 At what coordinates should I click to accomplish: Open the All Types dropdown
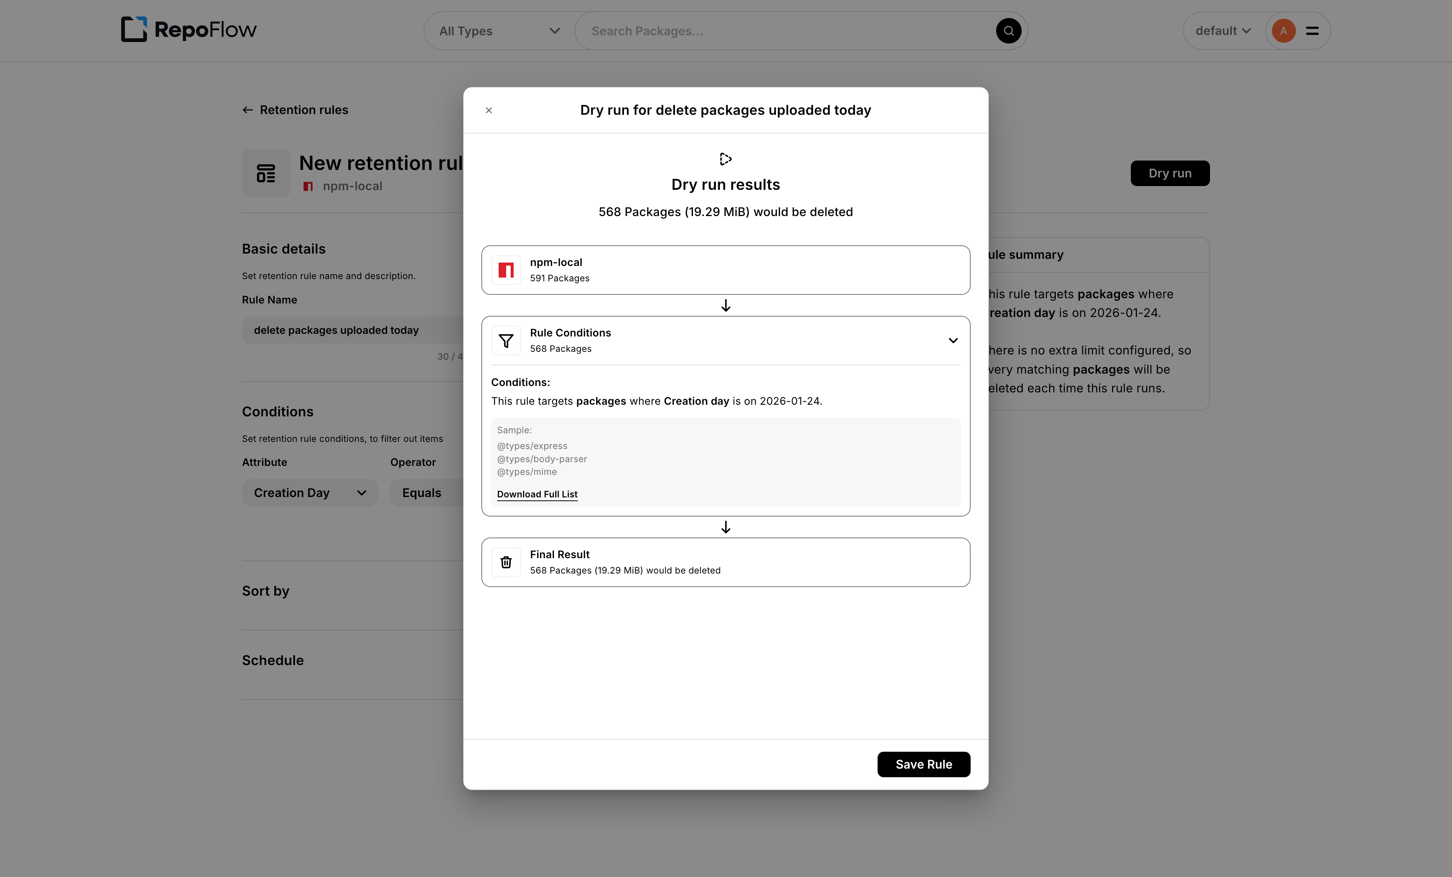click(x=499, y=31)
